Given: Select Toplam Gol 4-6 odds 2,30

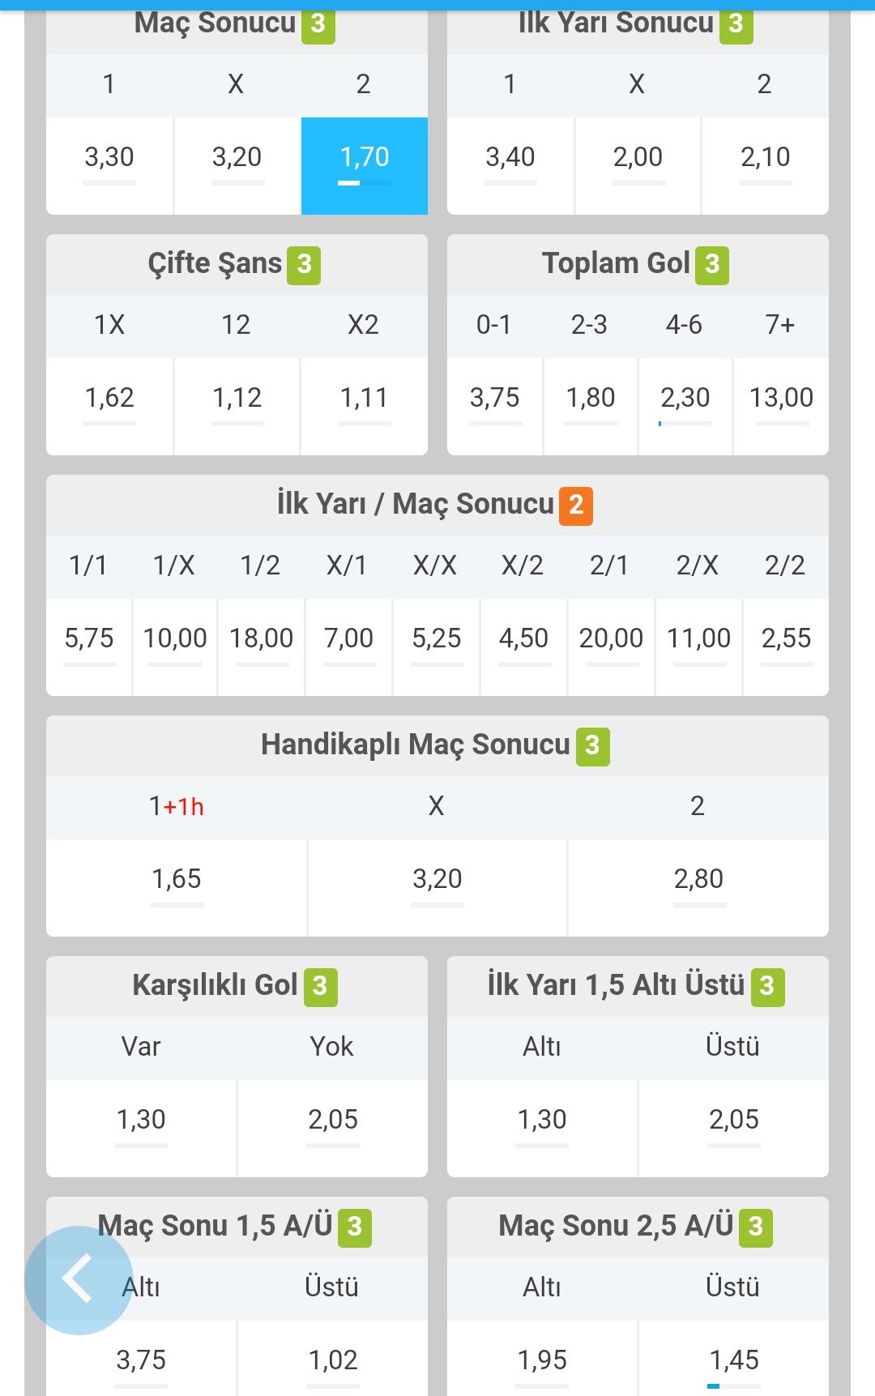Looking at the screenshot, I should pyautogui.click(x=685, y=407).
